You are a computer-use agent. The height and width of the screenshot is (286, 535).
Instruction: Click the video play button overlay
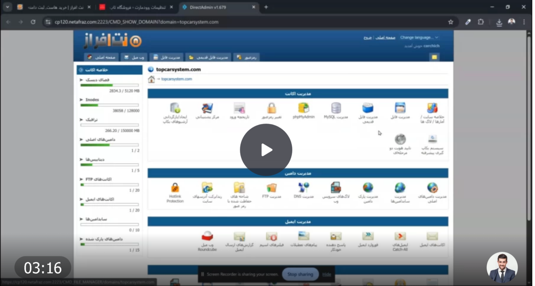pyautogui.click(x=266, y=150)
